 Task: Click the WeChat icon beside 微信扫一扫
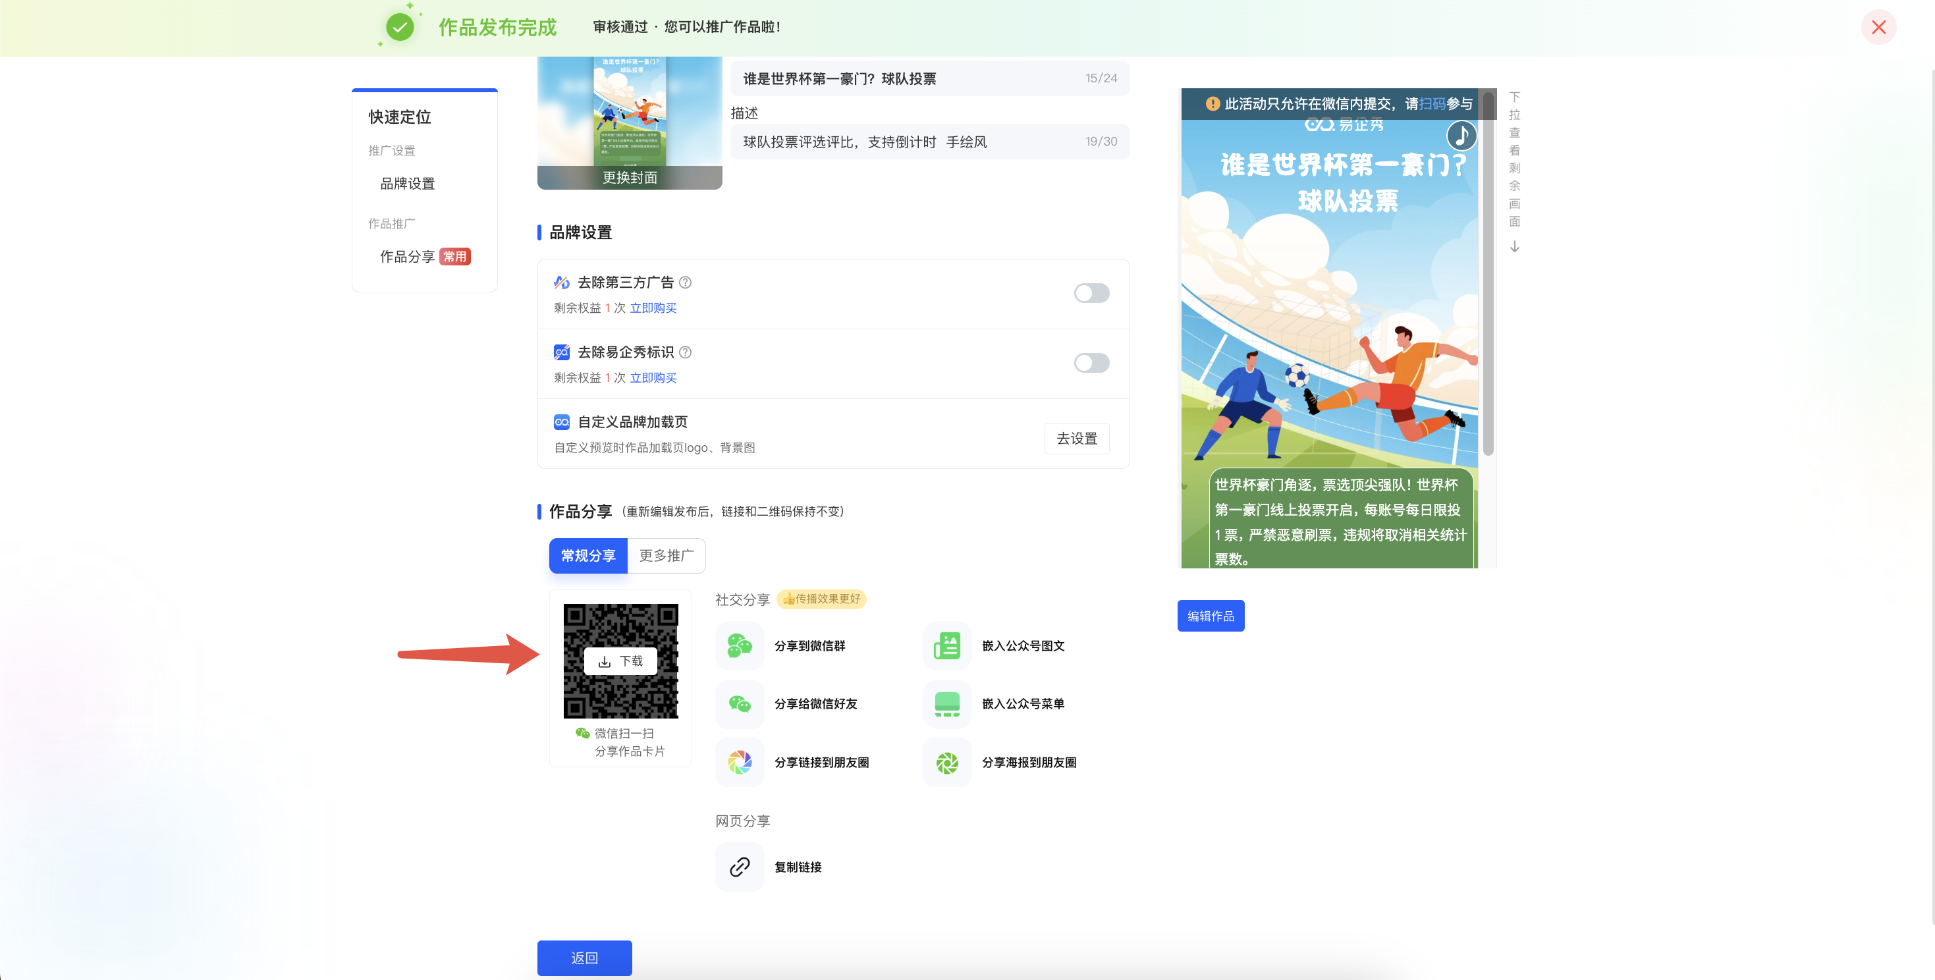pyautogui.click(x=583, y=733)
